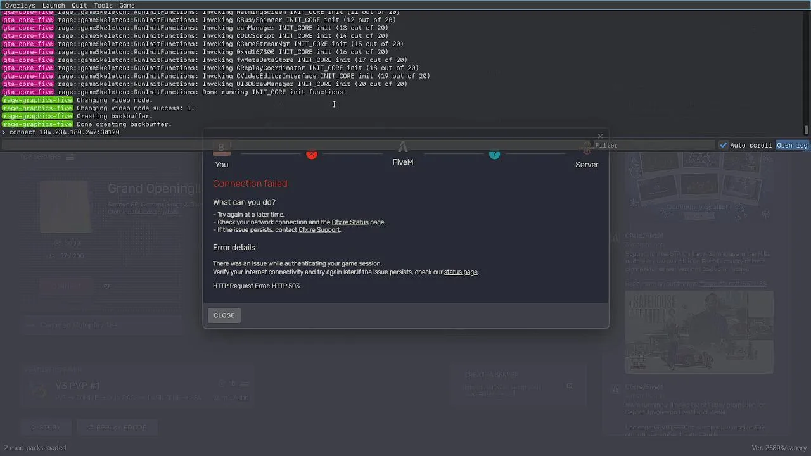Click the dimmed REPLAY EDITOR button
The image size is (811, 456).
click(x=118, y=427)
